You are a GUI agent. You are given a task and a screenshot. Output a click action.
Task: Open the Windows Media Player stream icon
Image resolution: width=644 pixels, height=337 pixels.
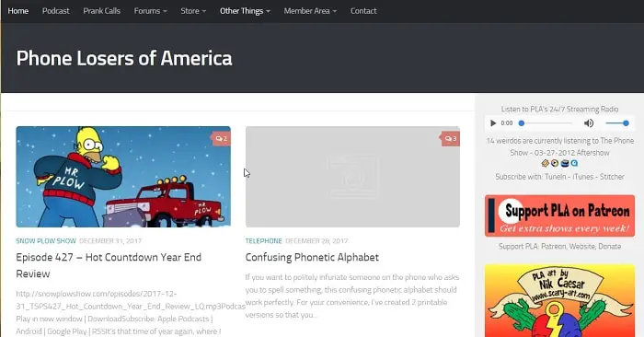pos(555,163)
